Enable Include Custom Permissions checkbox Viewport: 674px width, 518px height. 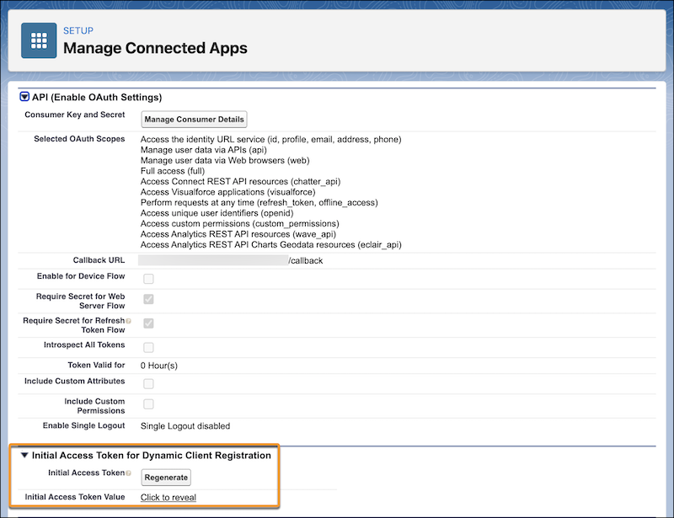[x=148, y=404]
